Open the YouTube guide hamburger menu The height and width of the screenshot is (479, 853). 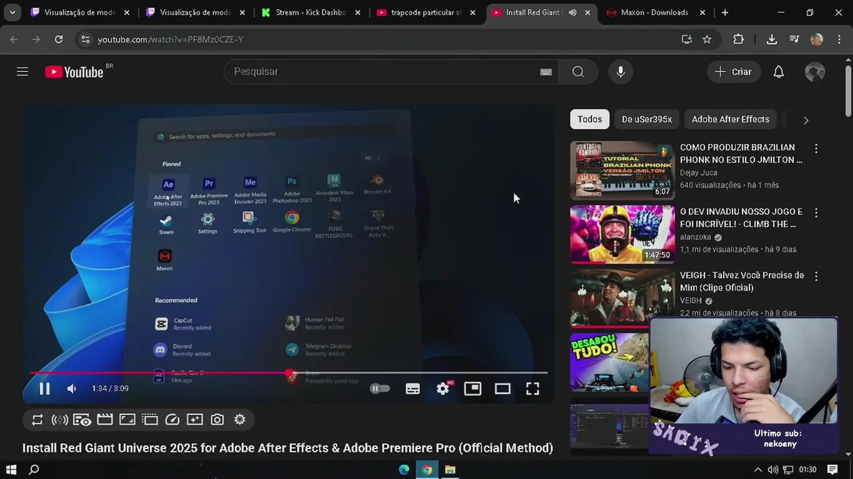pos(23,72)
